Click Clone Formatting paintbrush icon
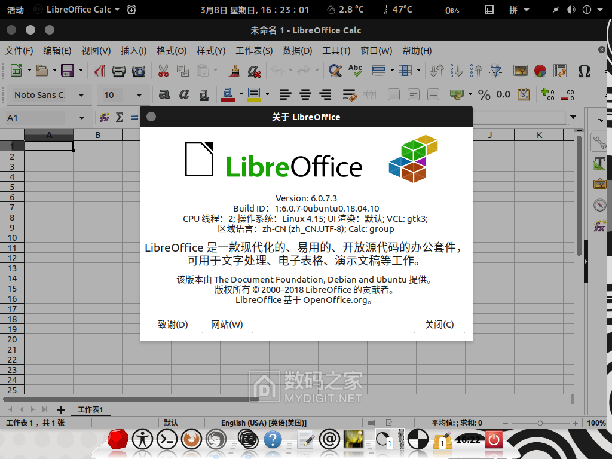 tap(234, 71)
